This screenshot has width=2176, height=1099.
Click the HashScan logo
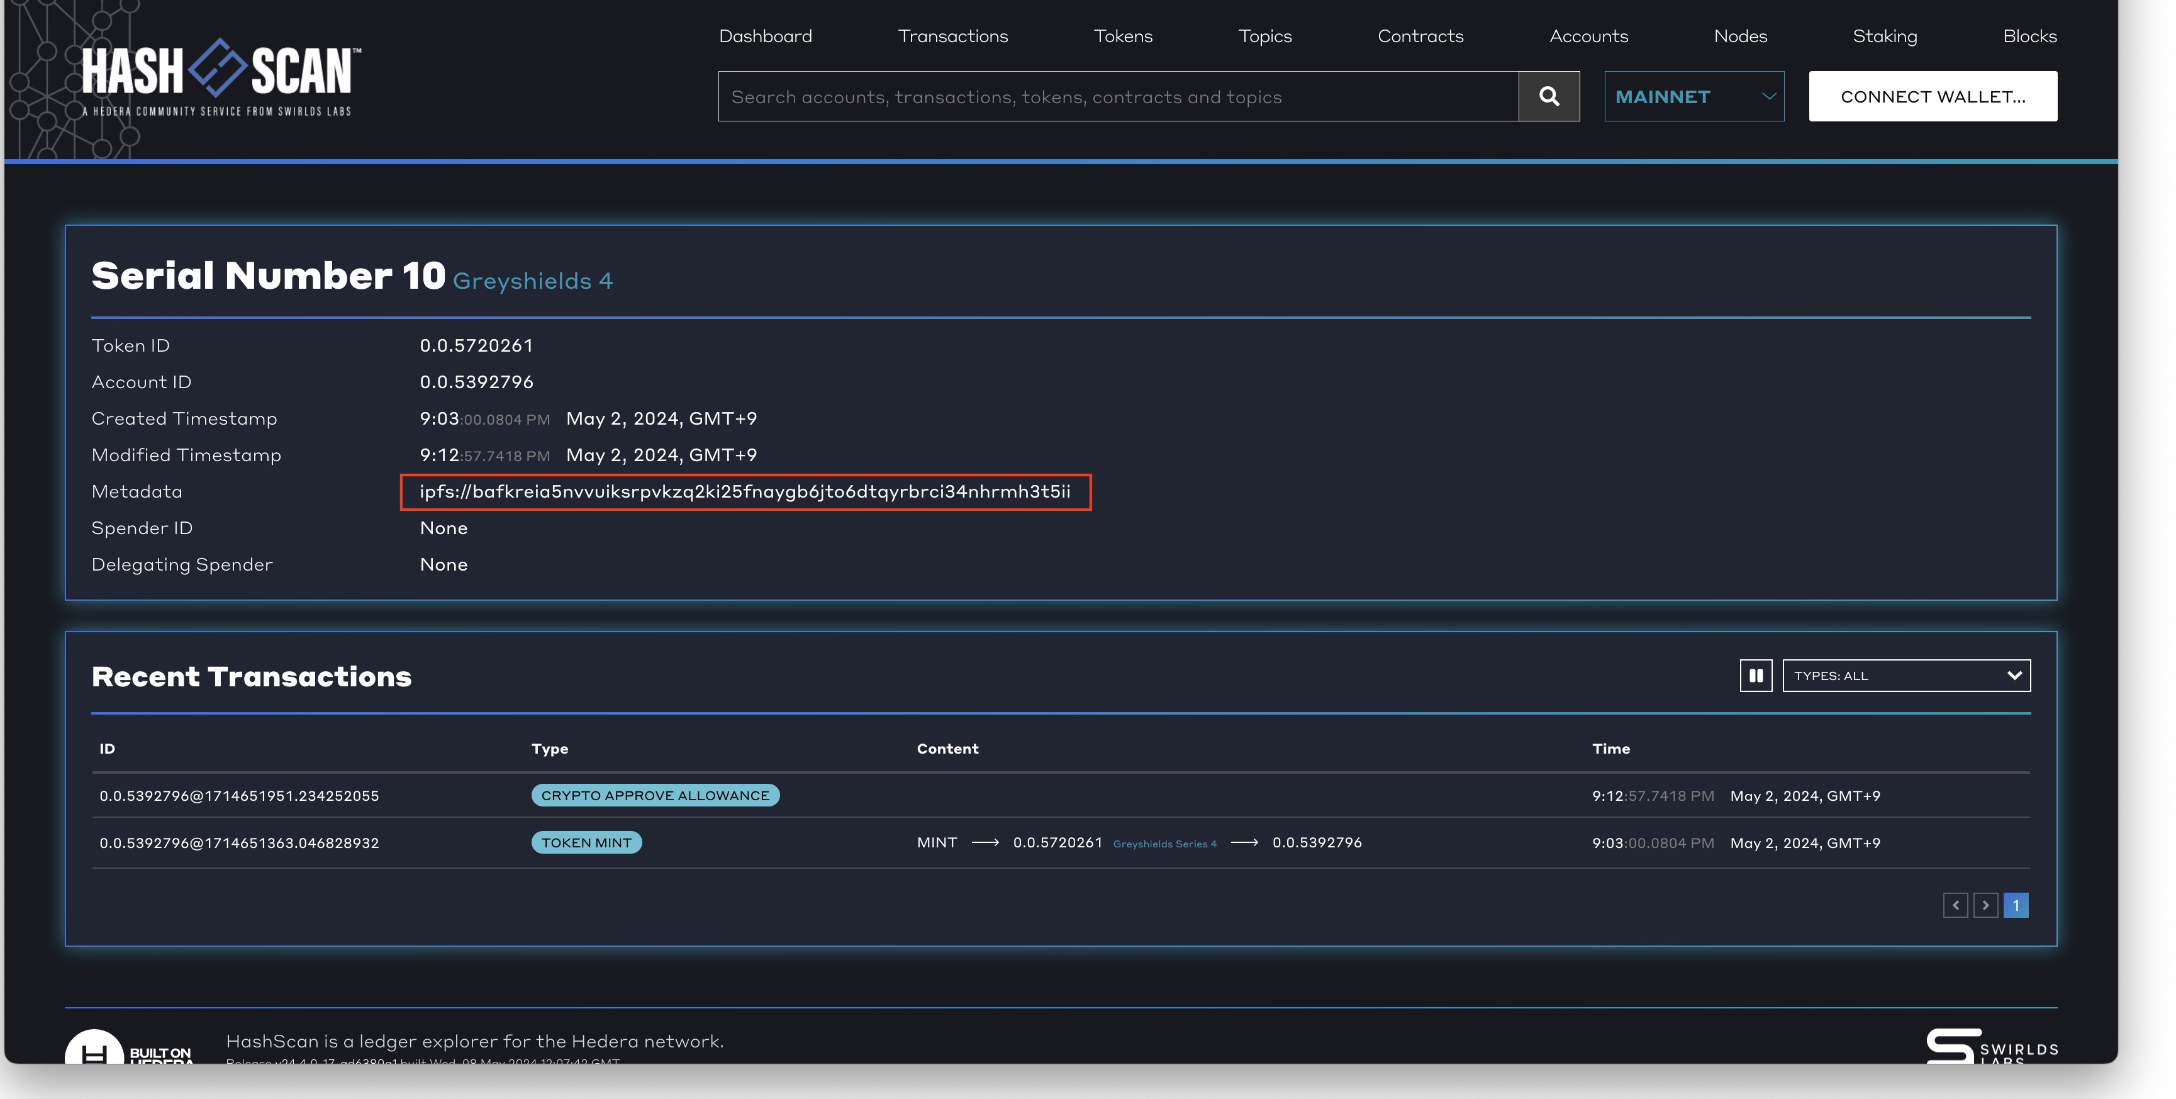click(x=221, y=77)
